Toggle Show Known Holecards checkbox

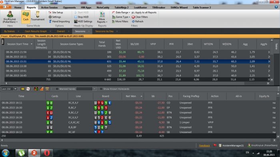pyautogui.click(x=101, y=89)
